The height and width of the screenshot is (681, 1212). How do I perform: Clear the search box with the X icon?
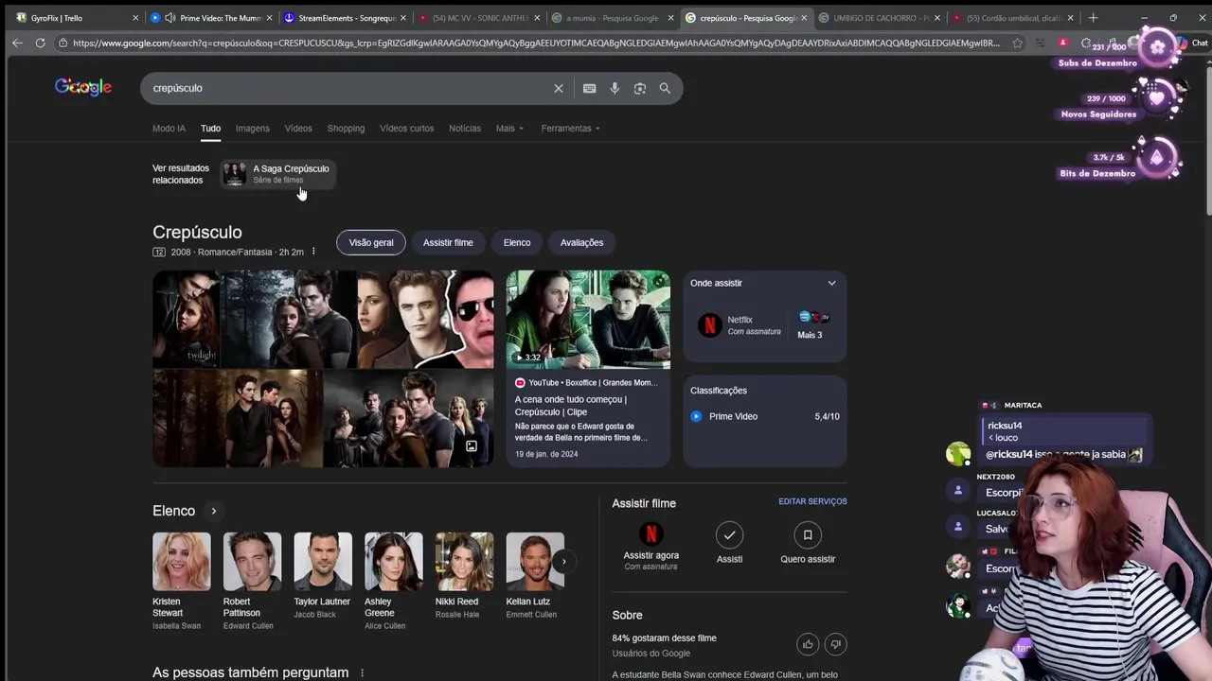559,88
